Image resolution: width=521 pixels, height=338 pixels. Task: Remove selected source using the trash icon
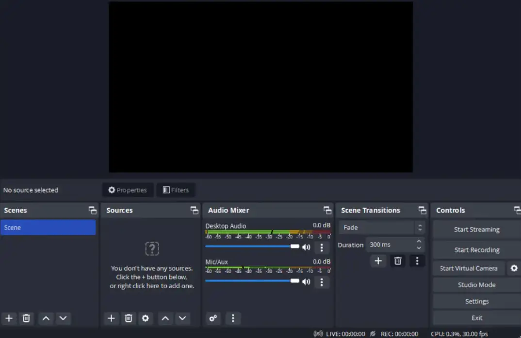coord(128,318)
